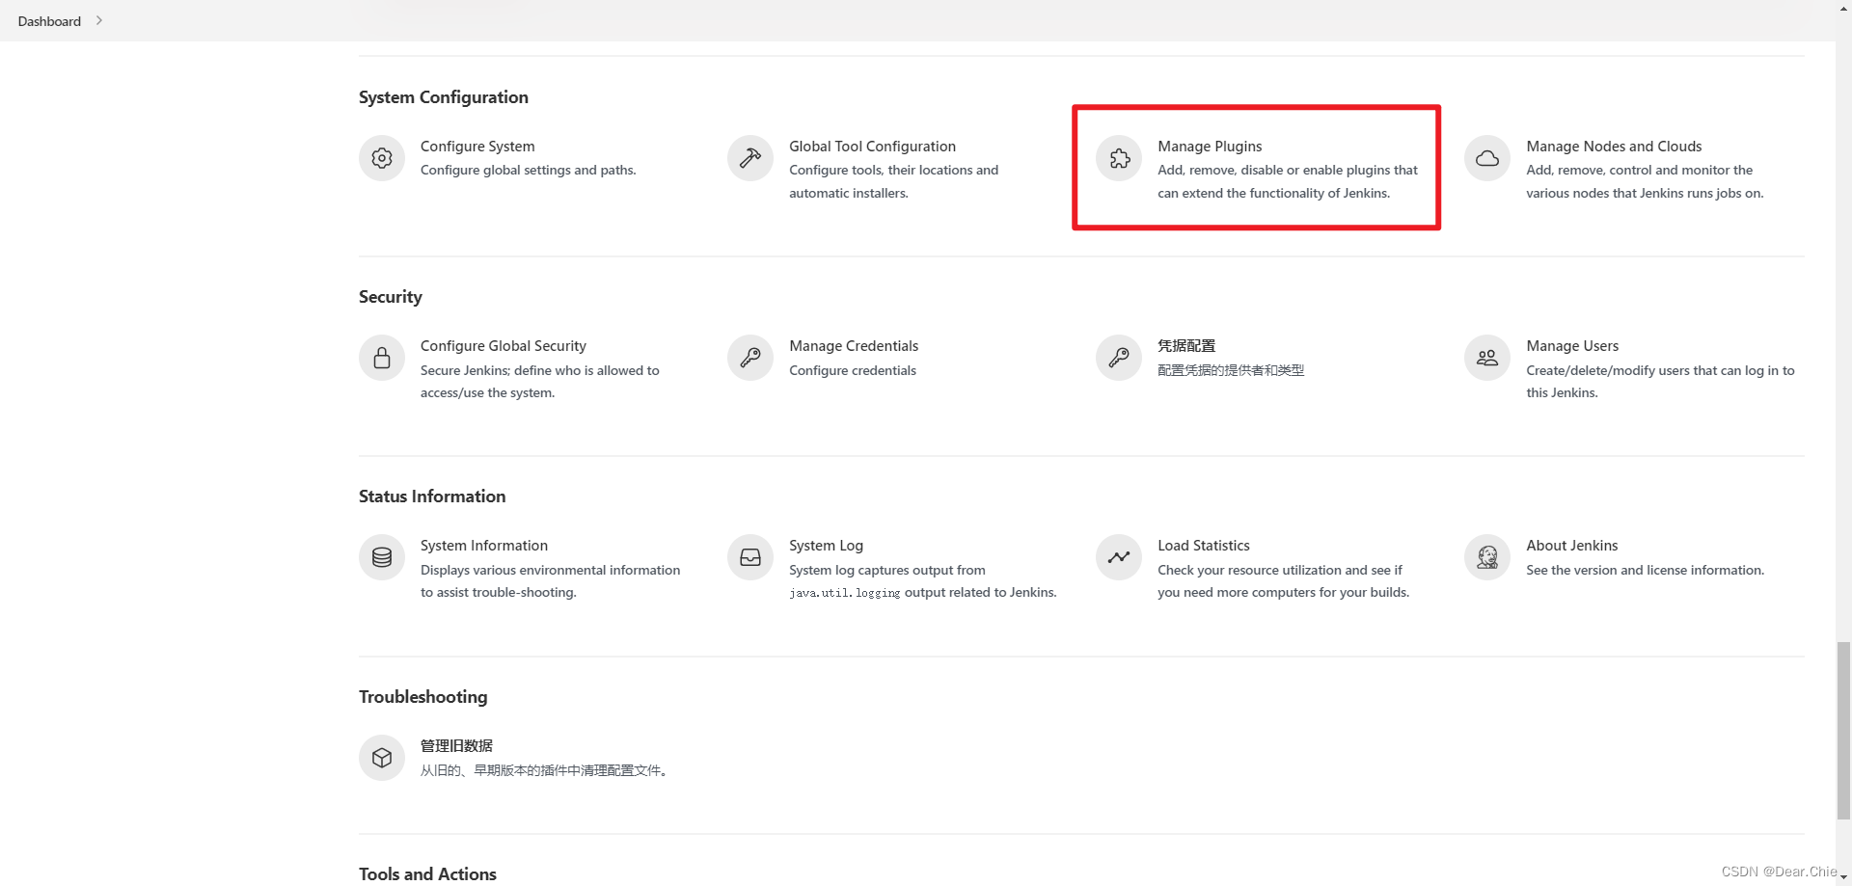1852x886 pixels.
Task: Open the Manage Credentials link
Action: point(854,346)
